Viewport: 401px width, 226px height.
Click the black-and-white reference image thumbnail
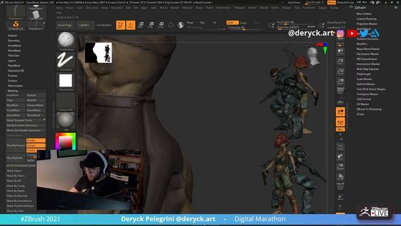98,53
